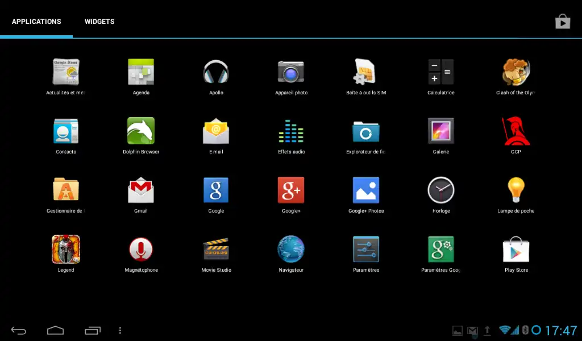Launch Lampe de poche flashlight
The width and height of the screenshot is (582, 341).
tap(516, 190)
